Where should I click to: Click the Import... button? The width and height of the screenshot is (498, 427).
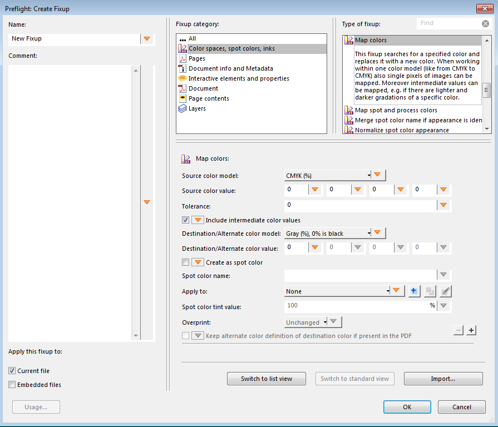[x=443, y=379]
